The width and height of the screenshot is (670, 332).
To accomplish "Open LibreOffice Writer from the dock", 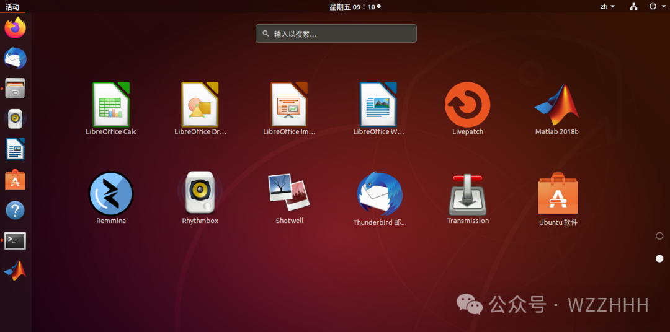I will pos(16,149).
